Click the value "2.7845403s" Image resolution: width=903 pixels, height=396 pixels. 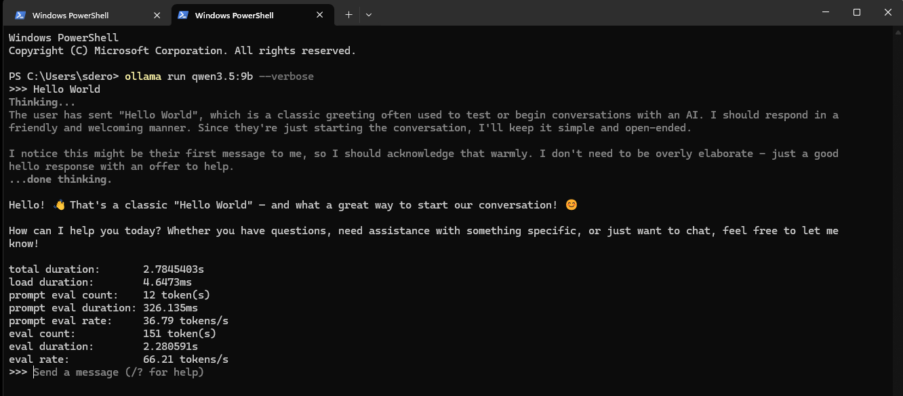pyautogui.click(x=174, y=269)
